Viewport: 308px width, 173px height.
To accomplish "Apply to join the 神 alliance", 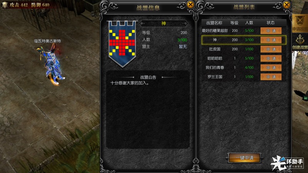I will [271, 40].
